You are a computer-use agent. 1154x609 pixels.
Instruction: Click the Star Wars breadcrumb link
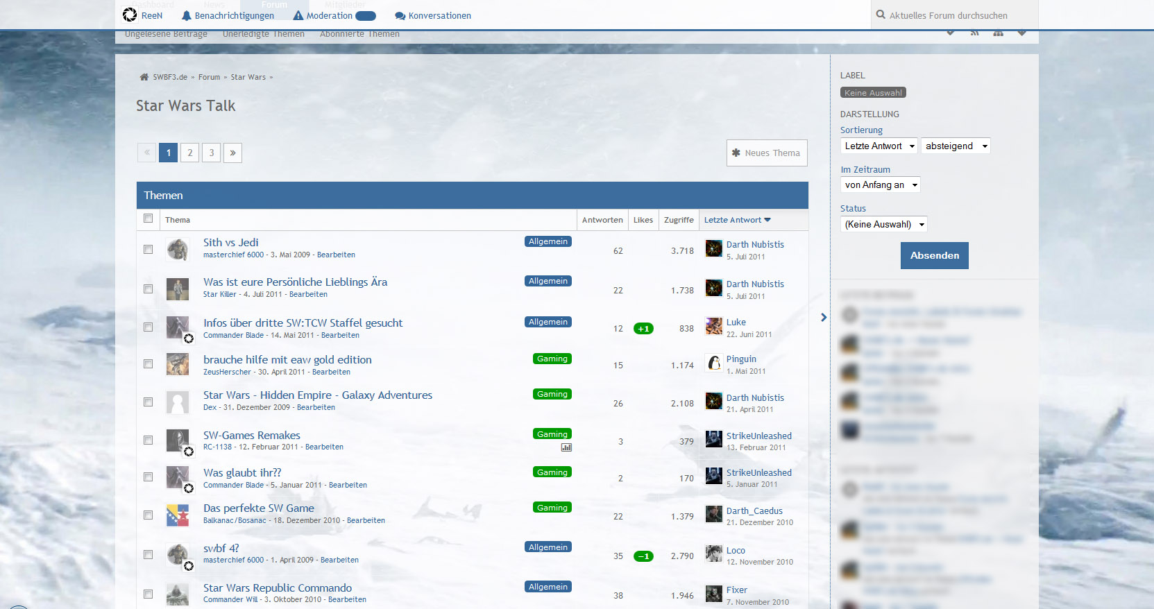(x=248, y=77)
